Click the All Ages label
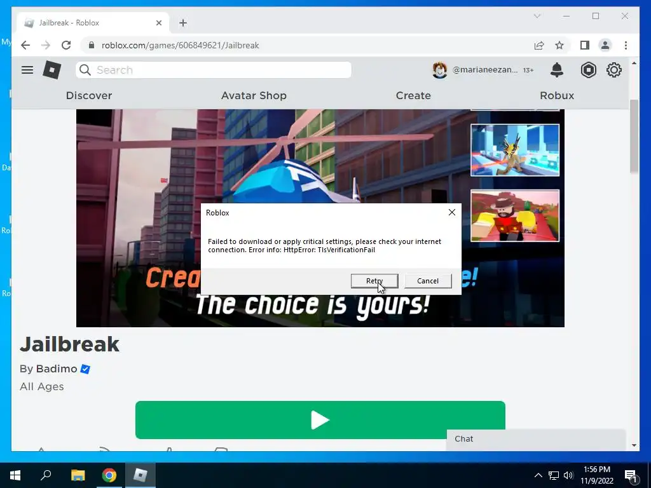Viewport: 651px width, 488px height. click(x=42, y=386)
